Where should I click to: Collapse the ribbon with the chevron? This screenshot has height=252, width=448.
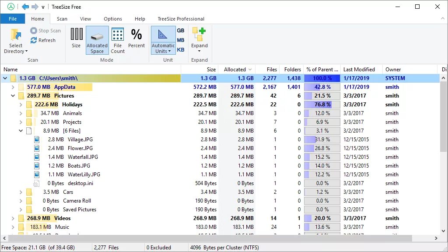point(443,18)
